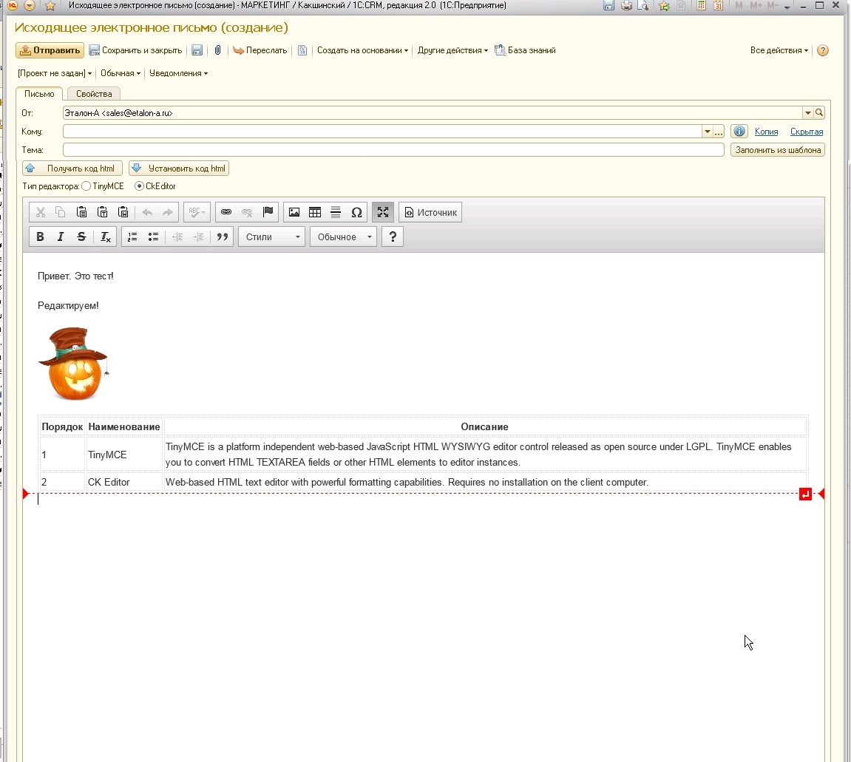Open the Обычное paragraph format dropdown
This screenshot has width=851, height=762.
click(343, 237)
